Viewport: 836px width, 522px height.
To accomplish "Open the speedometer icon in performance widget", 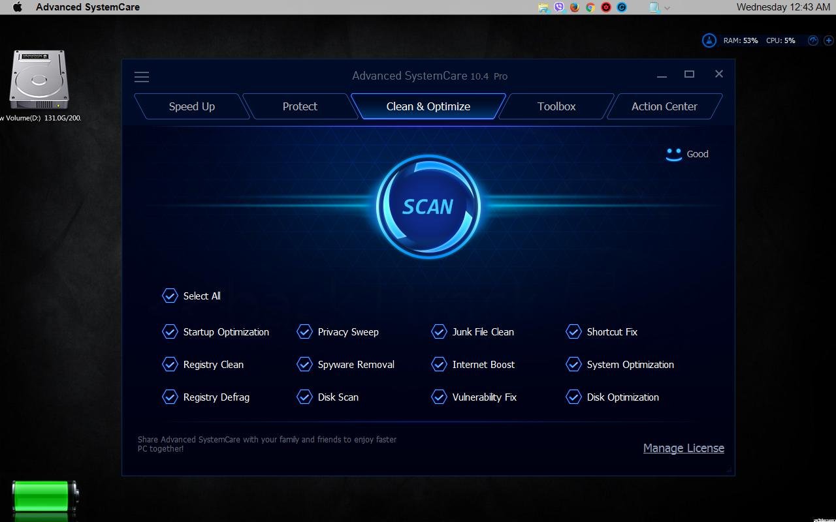I will [x=813, y=40].
